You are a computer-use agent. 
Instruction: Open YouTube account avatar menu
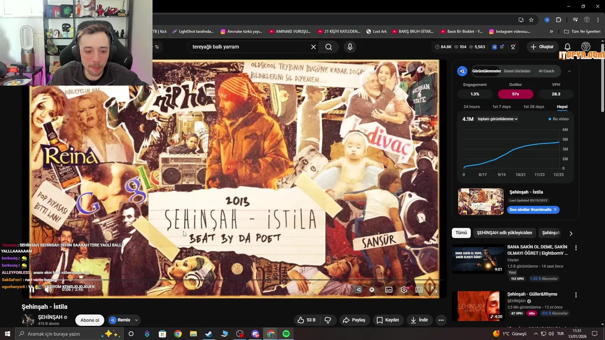[586, 47]
